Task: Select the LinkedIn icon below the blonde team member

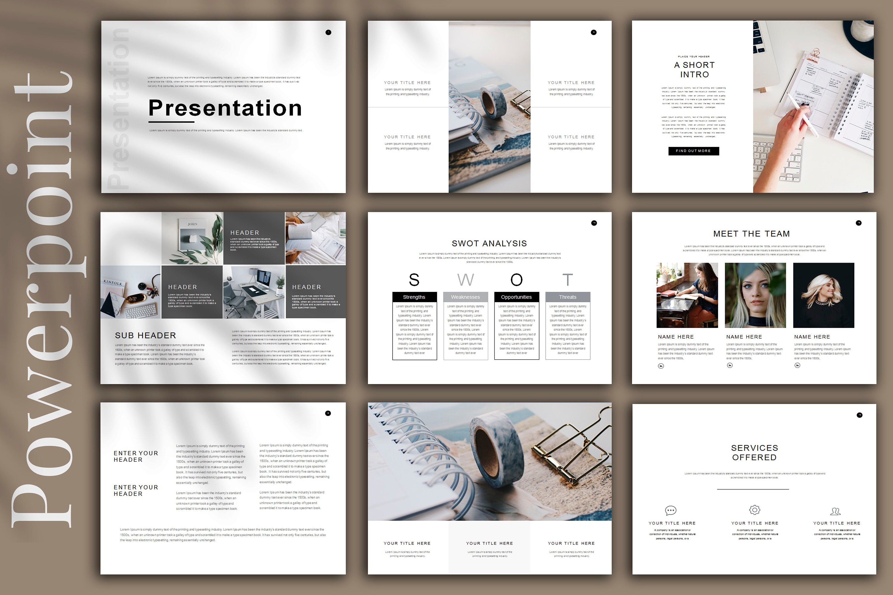Action: 797,365
